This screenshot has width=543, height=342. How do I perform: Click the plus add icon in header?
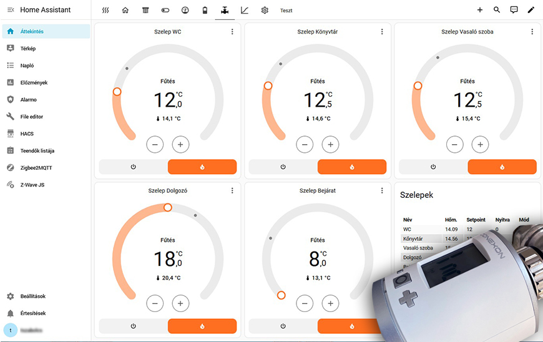[479, 10]
